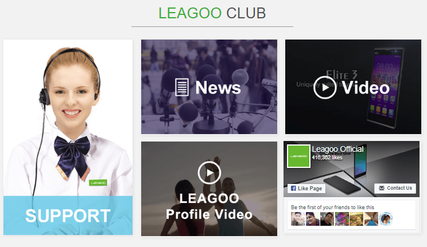Click the envelope icon on Contact Us
This screenshot has width=427, height=247.
coord(382,188)
